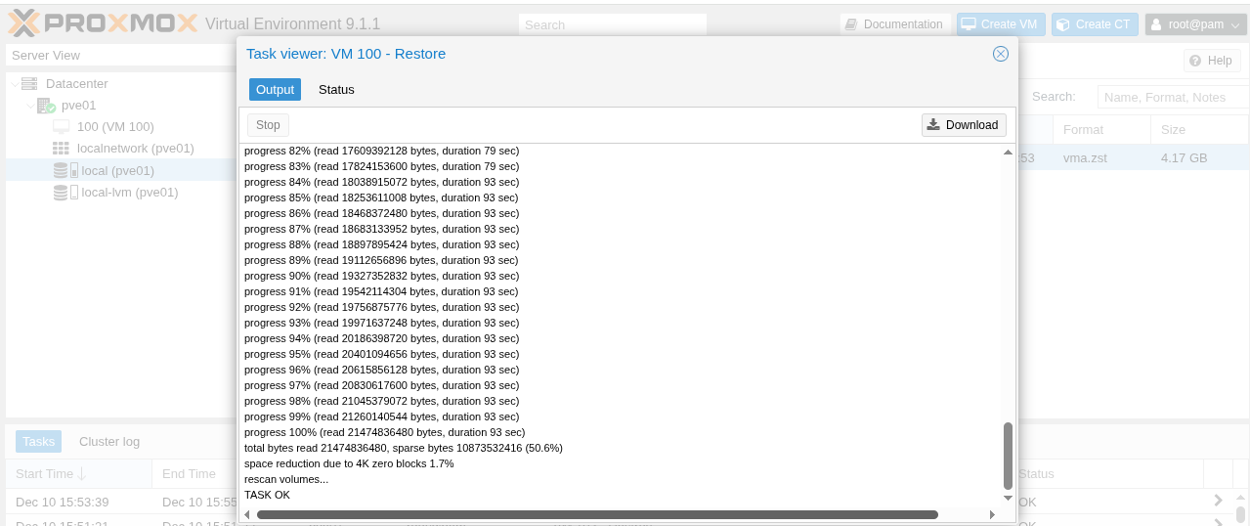Focus the Name, Format, Notes search box
Screen dimensions: 1250x526
(x=1174, y=97)
